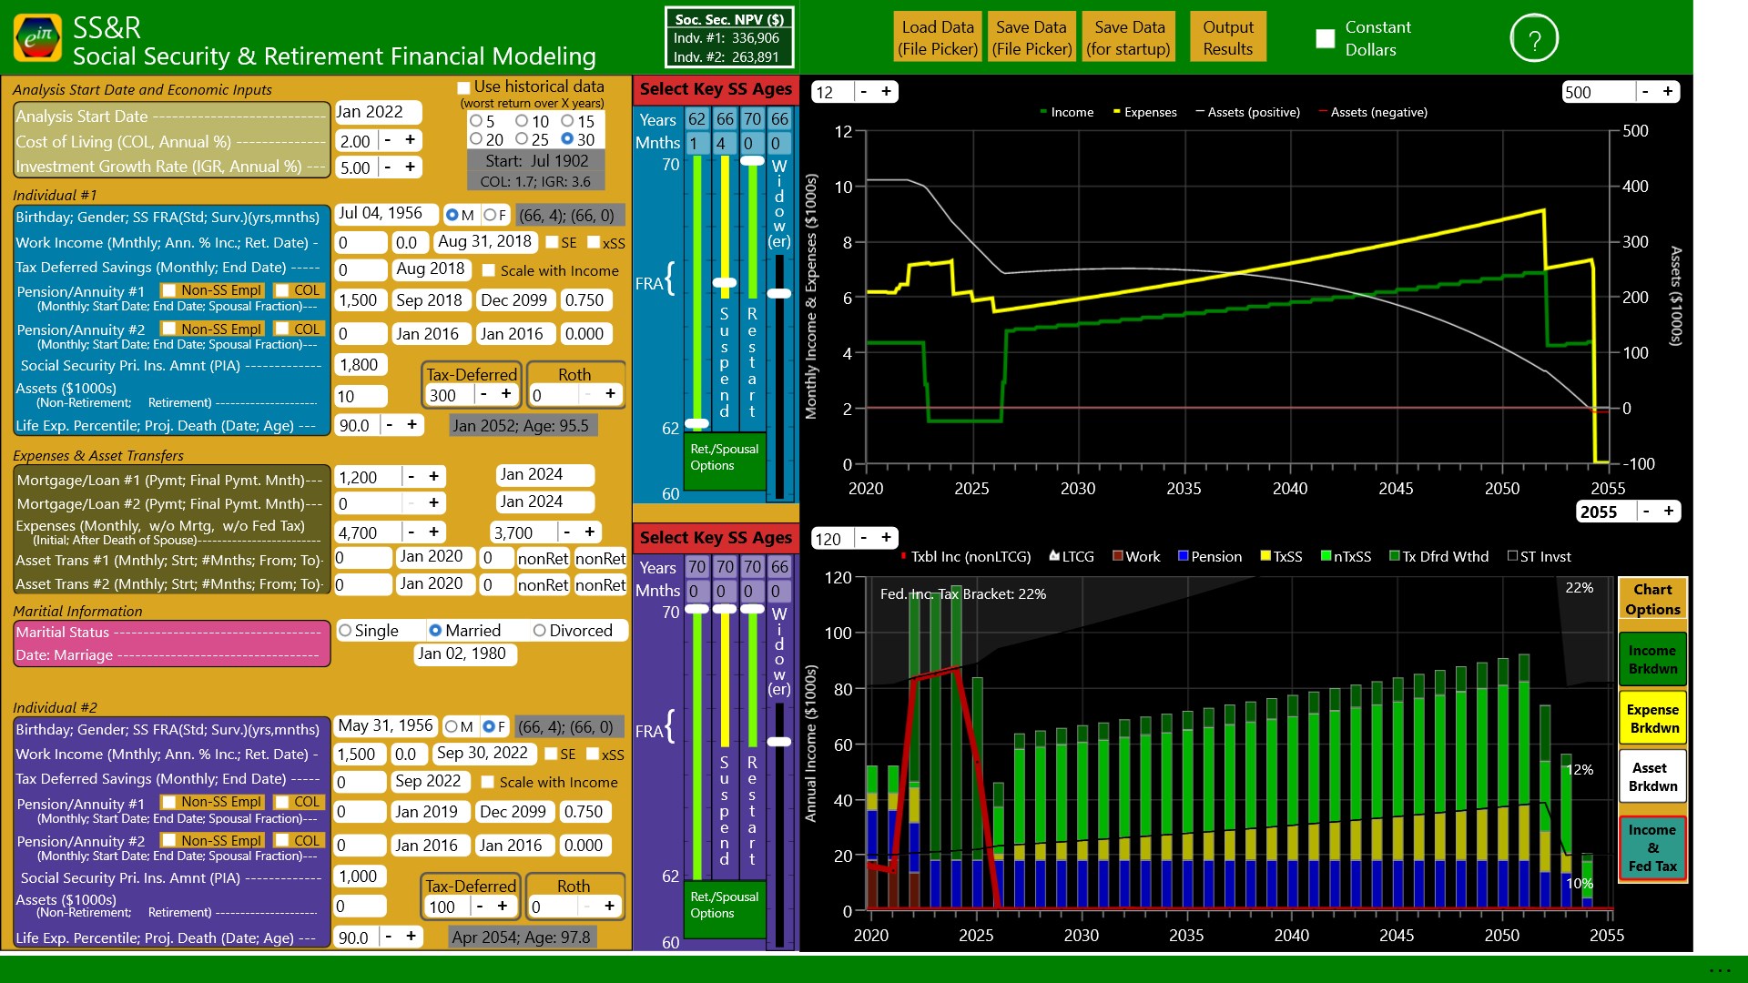Decrease top chart right axis 500 value
Screen dimensions: 1748x983
pyautogui.click(x=1645, y=92)
